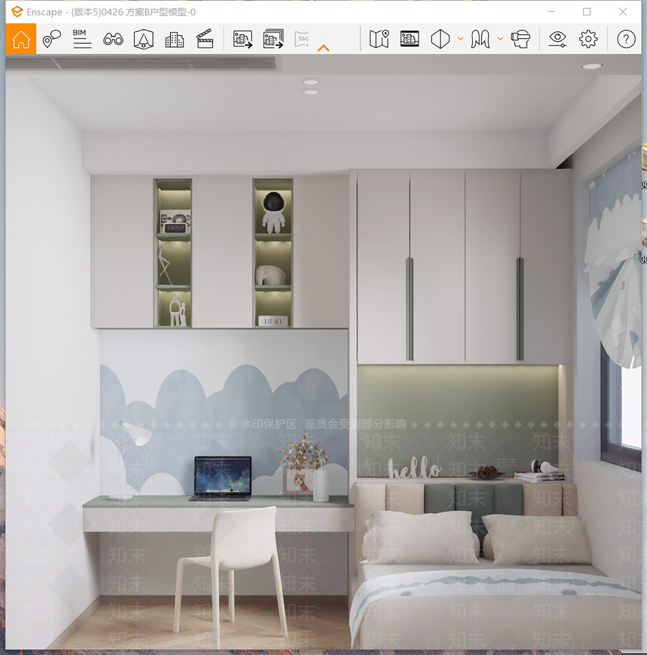The height and width of the screenshot is (655, 647).
Task: Toggle Safe Frame view icon
Action: [x=410, y=39]
